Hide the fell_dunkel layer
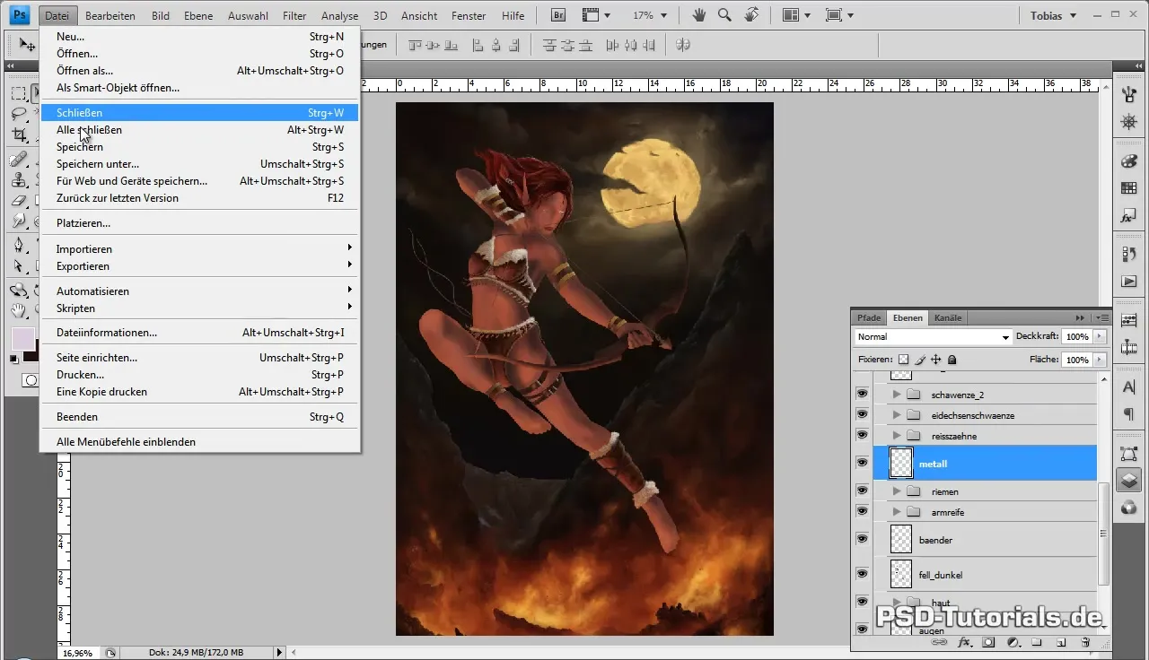The height and width of the screenshot is (660, 1149). pyautogui.click(x=863, y=573)
